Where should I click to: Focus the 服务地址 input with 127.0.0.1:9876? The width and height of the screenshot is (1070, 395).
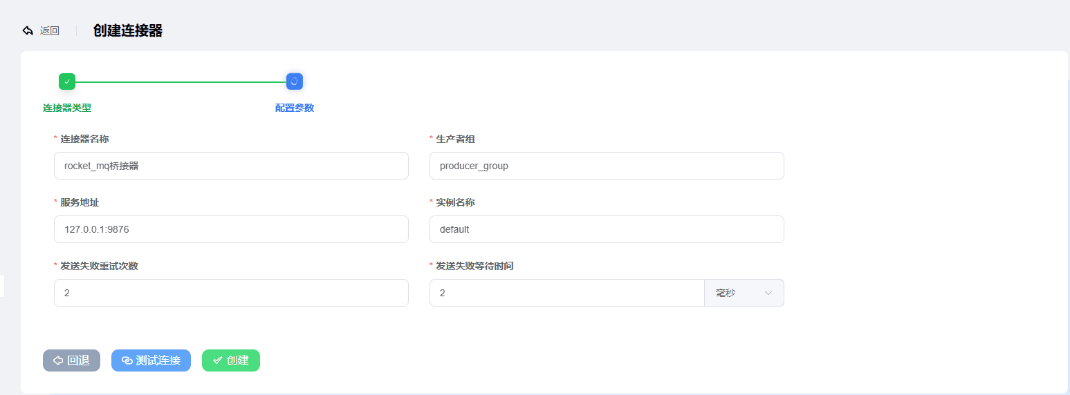pyautogui.click(x=231, y=229)
